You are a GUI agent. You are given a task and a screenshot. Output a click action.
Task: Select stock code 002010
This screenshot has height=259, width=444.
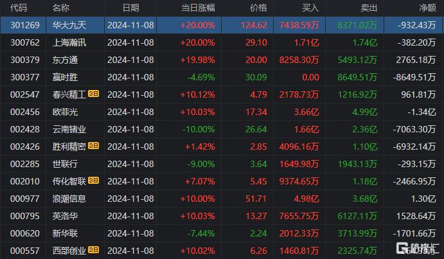pyautogui.click(x=25, y=181)
